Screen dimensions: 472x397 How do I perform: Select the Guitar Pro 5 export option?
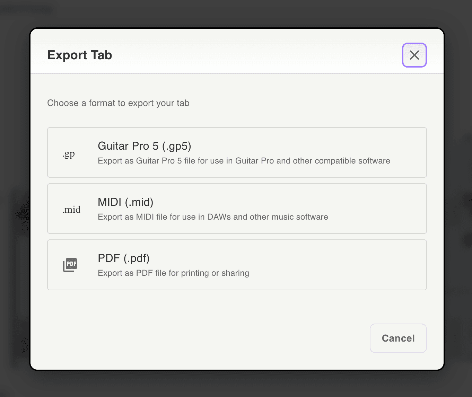[x=237, y=152]
